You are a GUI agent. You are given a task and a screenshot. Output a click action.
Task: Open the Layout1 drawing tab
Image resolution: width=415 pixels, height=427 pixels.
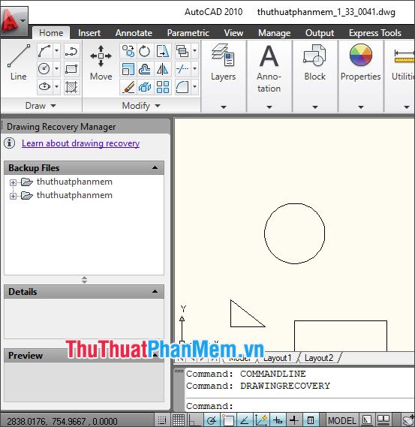click(278, 358)
